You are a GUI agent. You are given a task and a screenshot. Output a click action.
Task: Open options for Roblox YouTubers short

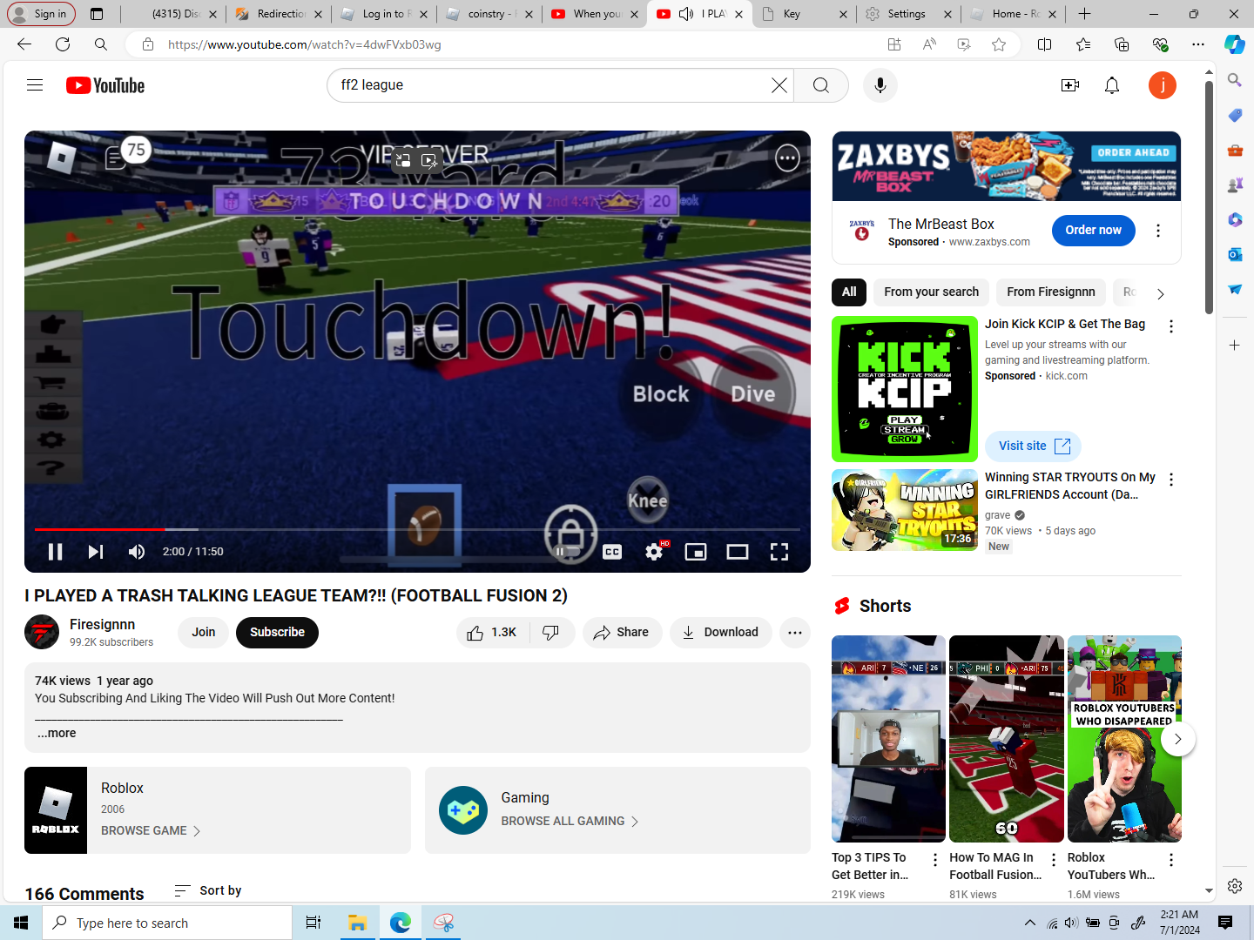[1171, 860]
